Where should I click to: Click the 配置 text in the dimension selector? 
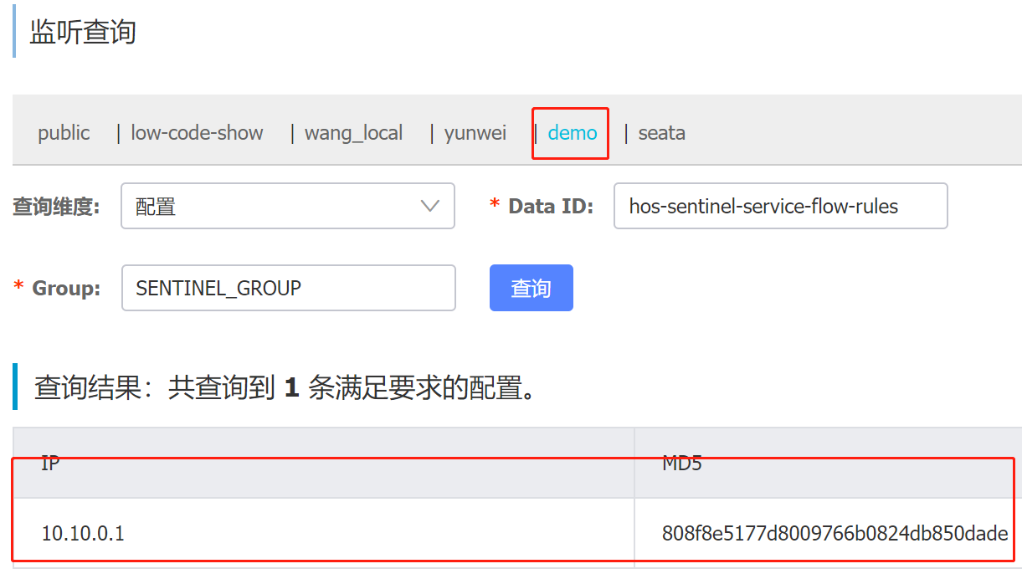pos(156,207)
